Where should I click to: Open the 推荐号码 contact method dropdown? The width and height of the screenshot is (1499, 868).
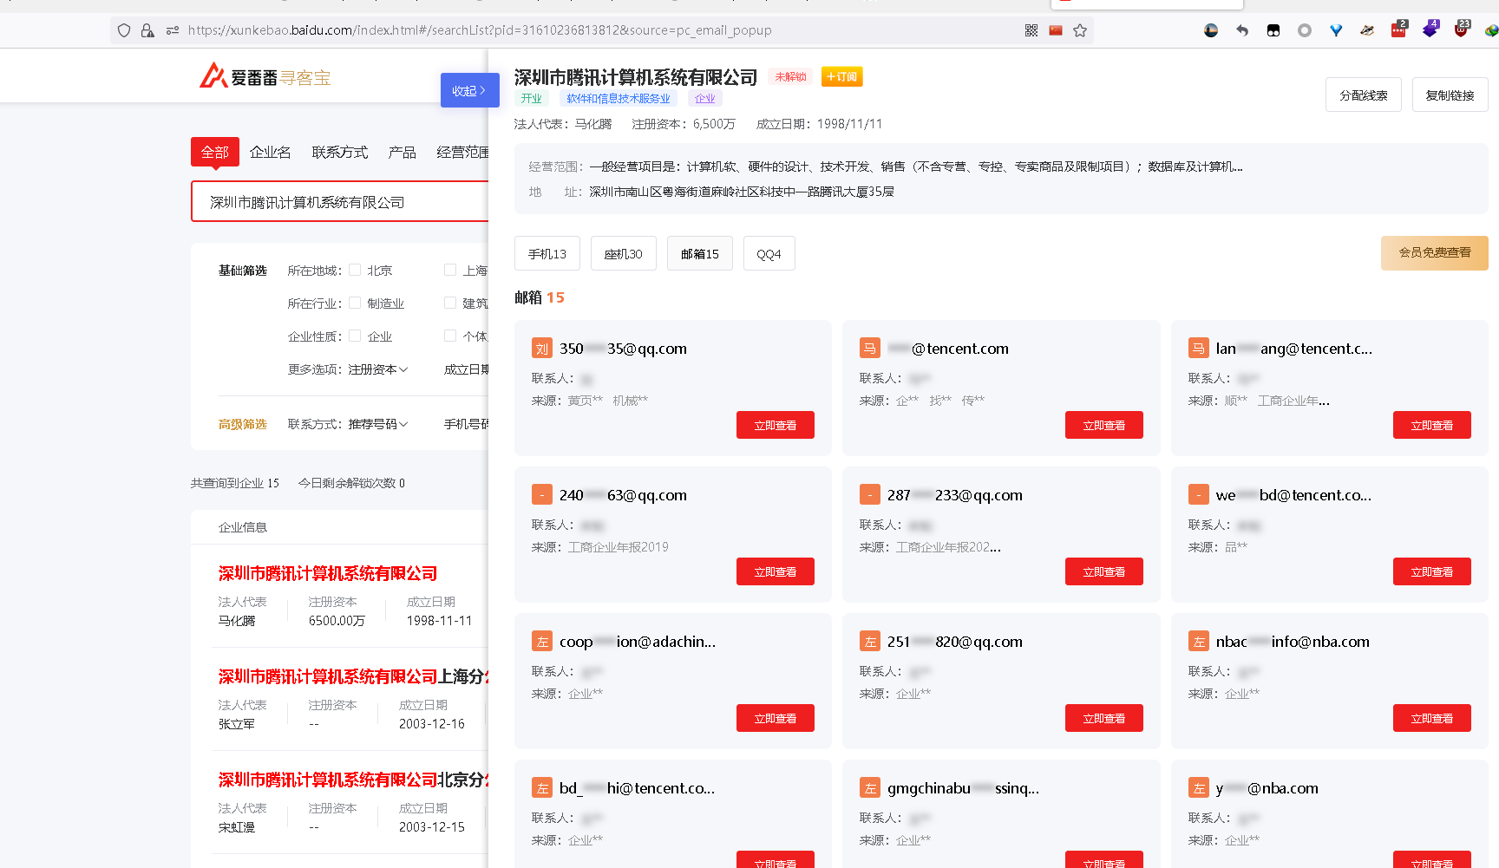tap(378, 424)
